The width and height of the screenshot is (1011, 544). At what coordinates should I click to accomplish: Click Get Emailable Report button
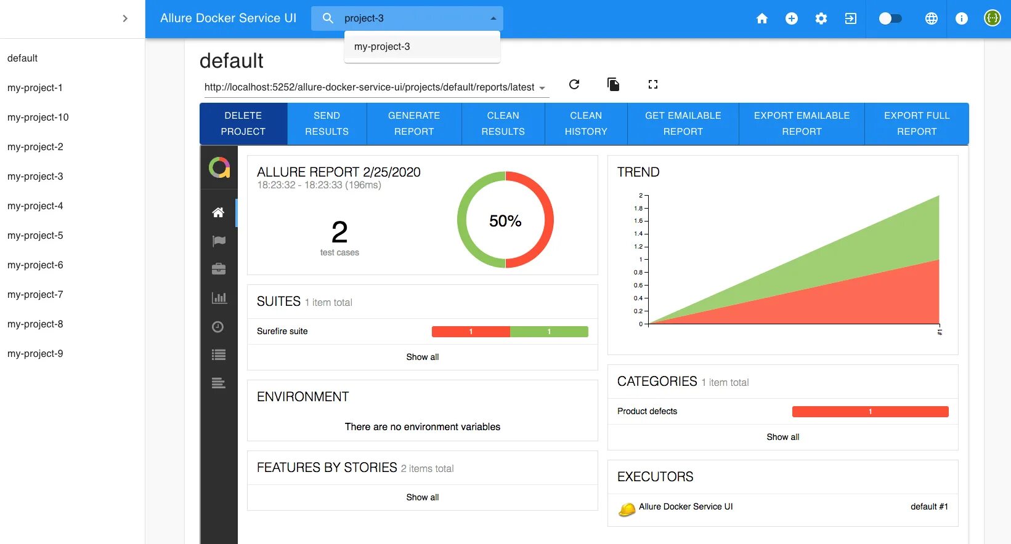click(x=683, y=124)
